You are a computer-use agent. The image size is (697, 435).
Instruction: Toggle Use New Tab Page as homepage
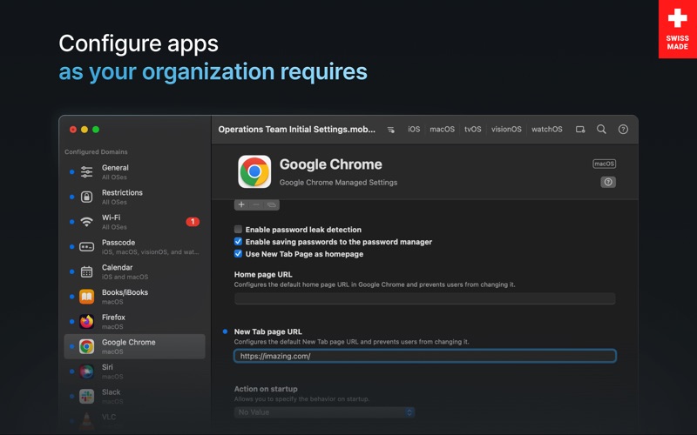point(238,254)
